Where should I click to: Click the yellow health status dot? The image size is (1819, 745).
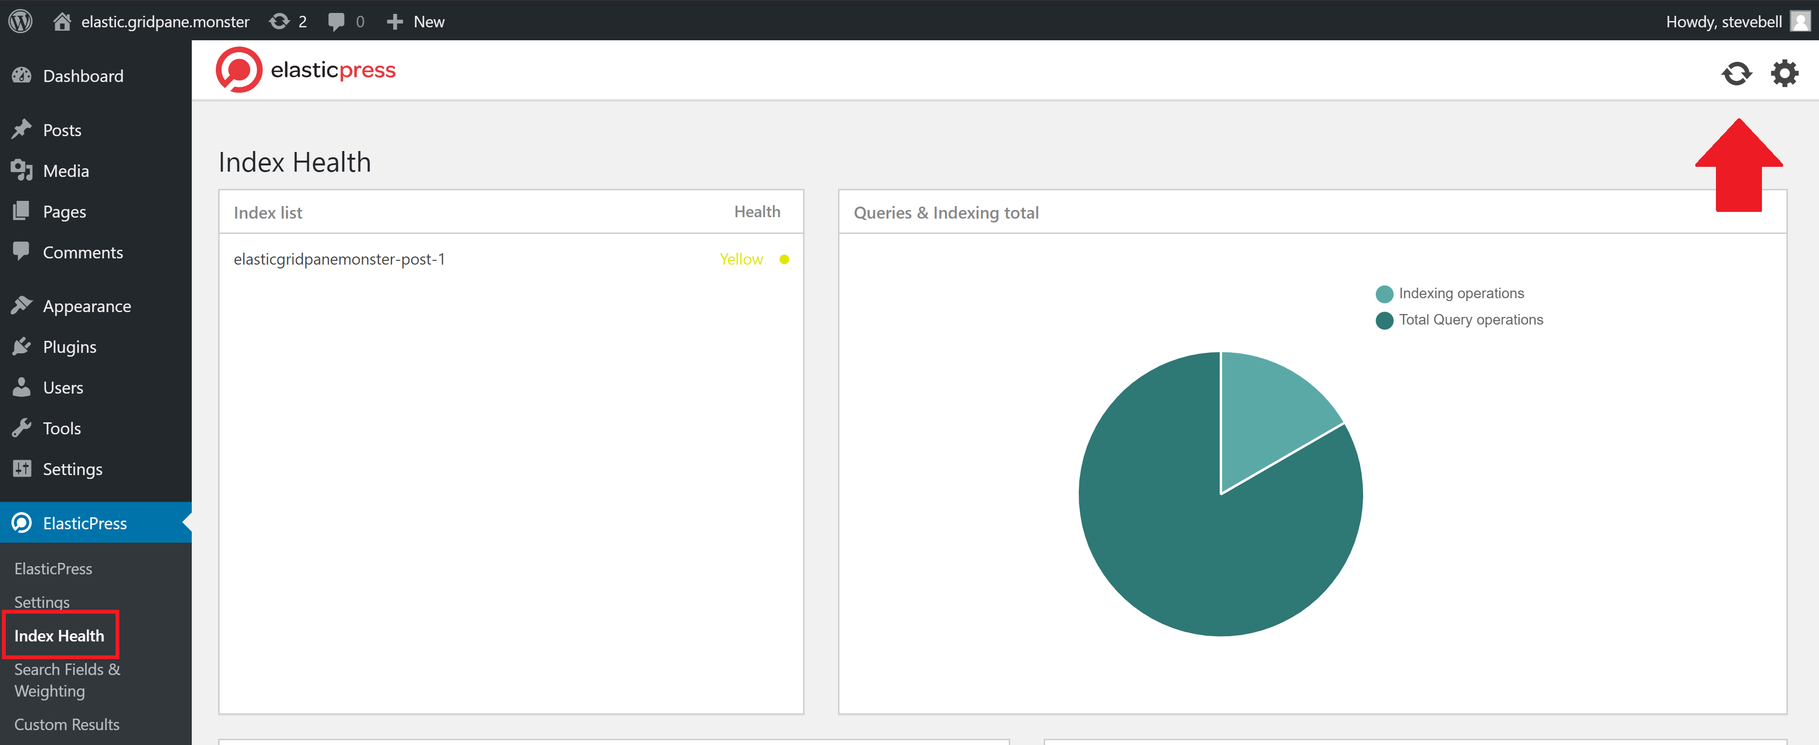tap(784, 259)
